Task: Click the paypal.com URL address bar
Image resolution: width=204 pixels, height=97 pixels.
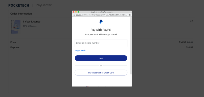Action: 101,15
